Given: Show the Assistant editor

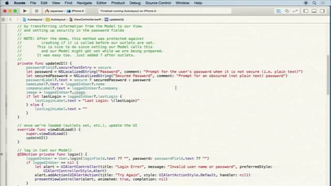Looking at the screenshot, I should pos(287,11).
